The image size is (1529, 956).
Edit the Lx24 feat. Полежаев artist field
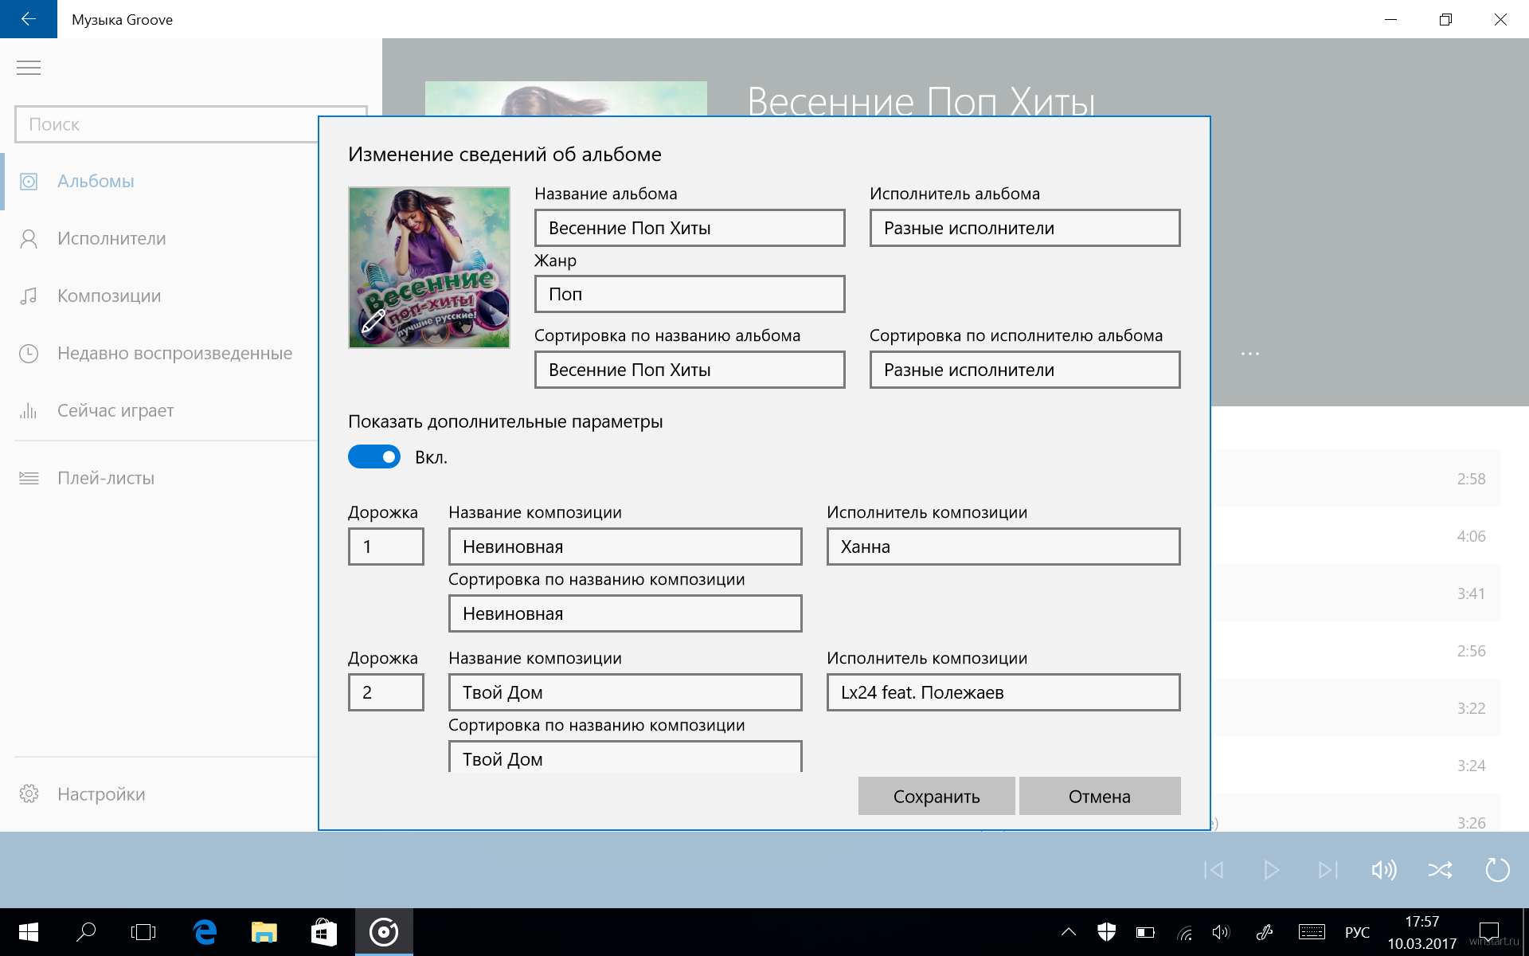pyautogui.click(x=1003, y=692)
